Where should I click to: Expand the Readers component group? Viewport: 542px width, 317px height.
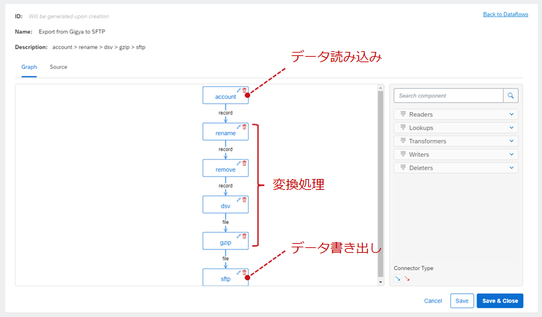pyautogui.click(x=511, y=114)
